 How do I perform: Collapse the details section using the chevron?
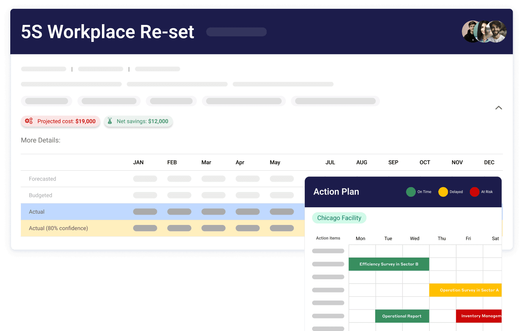point(499,108)
